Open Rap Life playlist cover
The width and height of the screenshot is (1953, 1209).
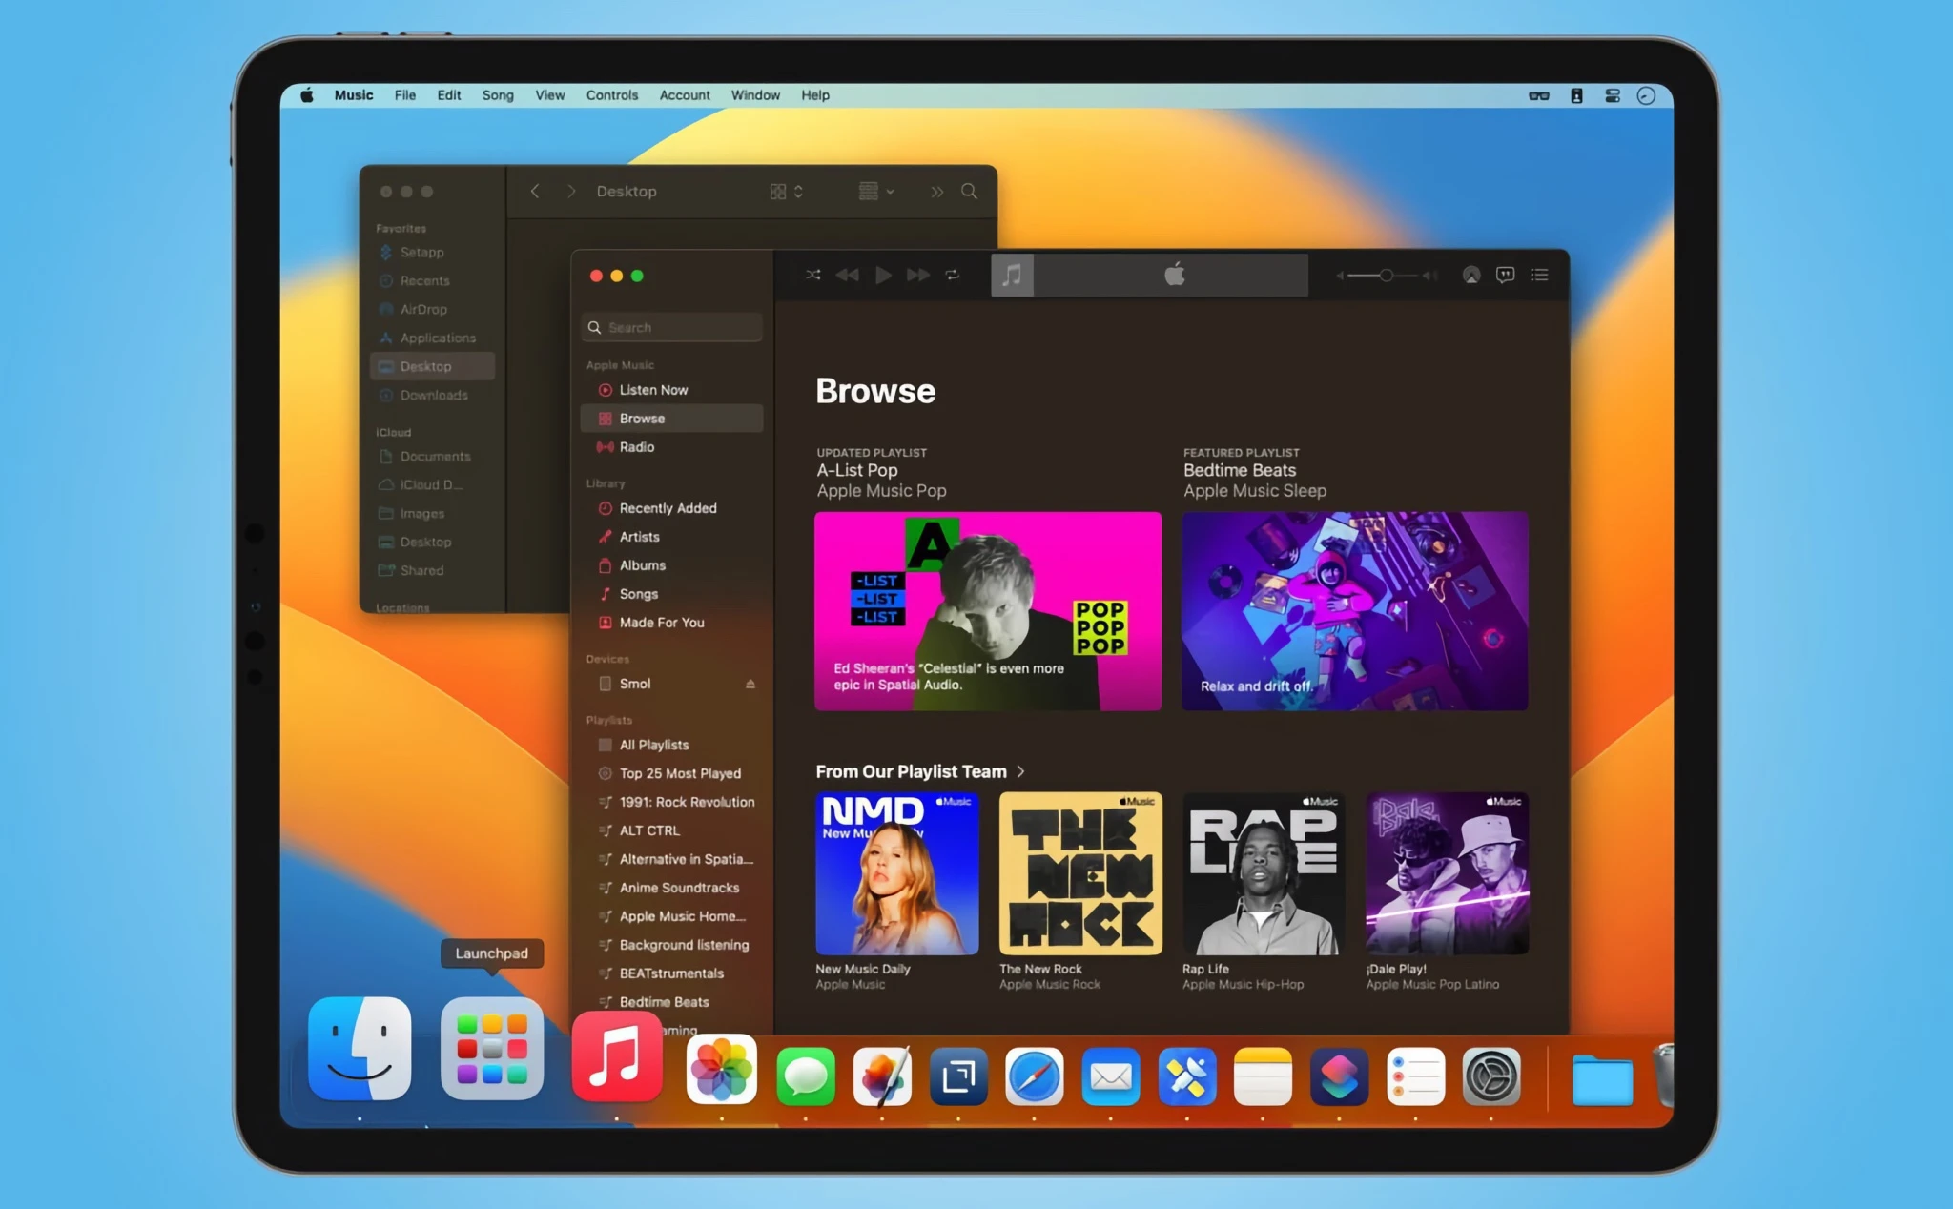[x=1264, y=873]
